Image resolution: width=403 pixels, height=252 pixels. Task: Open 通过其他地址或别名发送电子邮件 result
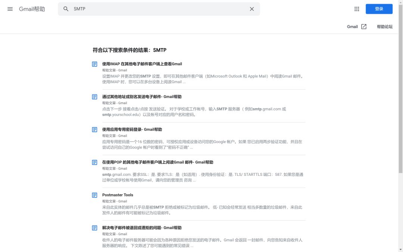pos(142,97)
